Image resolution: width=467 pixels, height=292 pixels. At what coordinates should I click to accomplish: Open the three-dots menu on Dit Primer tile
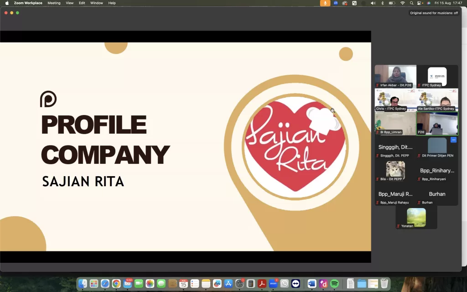[x=453, y=140]
